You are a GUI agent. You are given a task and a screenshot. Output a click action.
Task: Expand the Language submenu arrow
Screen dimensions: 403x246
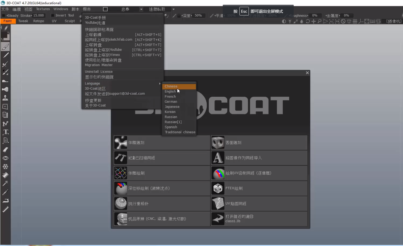(160, 83)
